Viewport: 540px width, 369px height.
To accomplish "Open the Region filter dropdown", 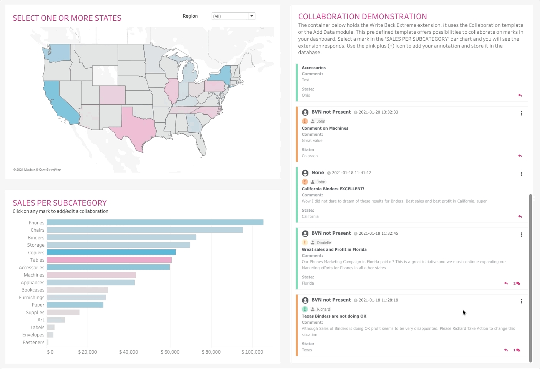I will pyautogui.click(x=252, y=16).
